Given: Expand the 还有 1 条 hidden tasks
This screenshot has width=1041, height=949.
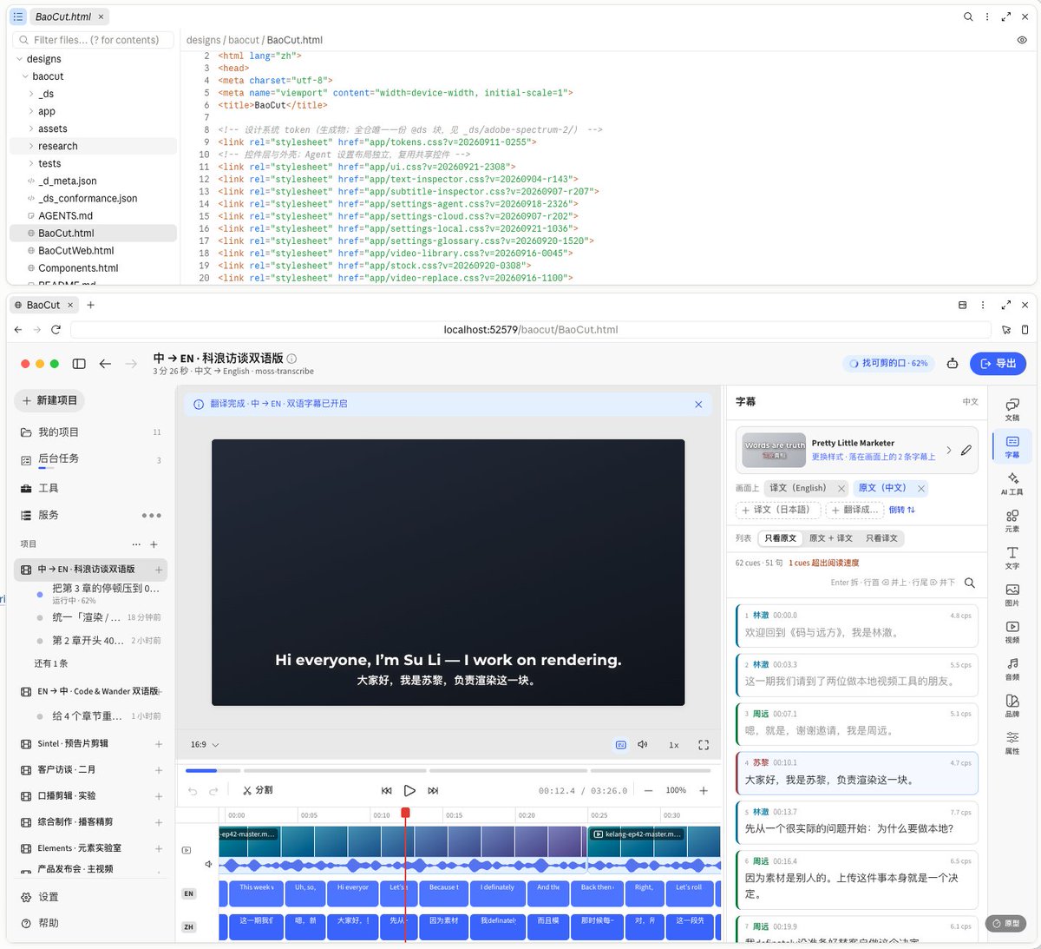Looking at the screenshot, I should [x=51, y=663].
